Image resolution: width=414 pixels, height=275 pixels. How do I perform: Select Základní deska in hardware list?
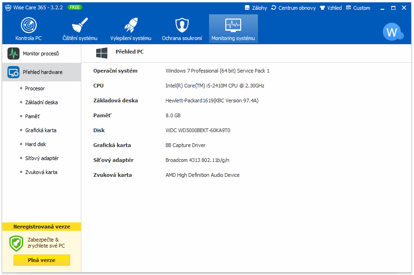tap(41, 102)
